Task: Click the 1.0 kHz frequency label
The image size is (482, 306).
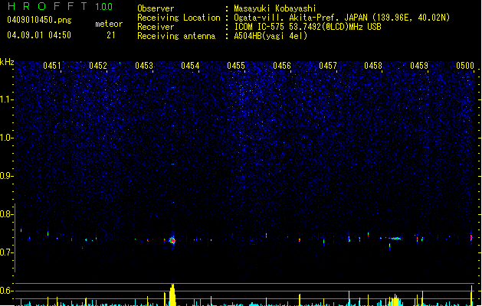Action: (x=7, y=138)
